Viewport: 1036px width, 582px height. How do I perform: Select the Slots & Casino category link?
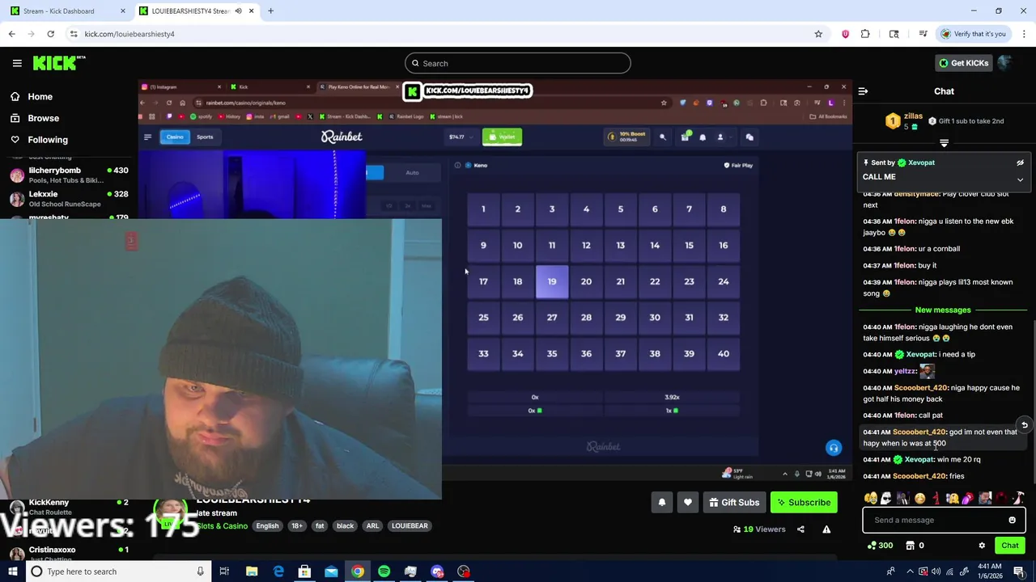pyautogui.click(x=223, y=526)
